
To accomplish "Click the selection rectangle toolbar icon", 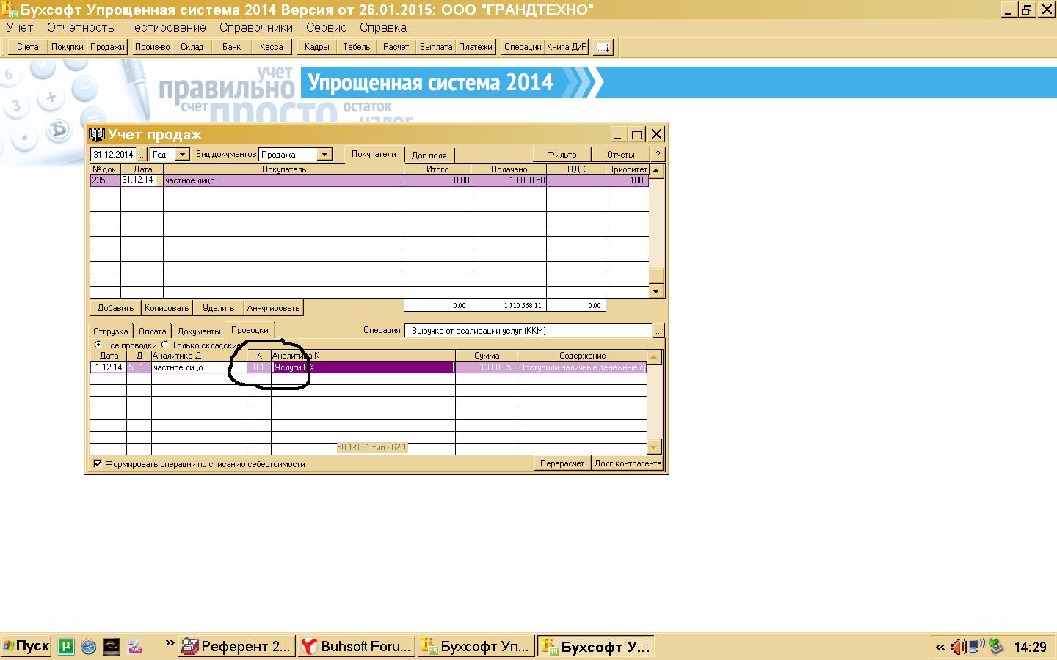I will point(603,47).
